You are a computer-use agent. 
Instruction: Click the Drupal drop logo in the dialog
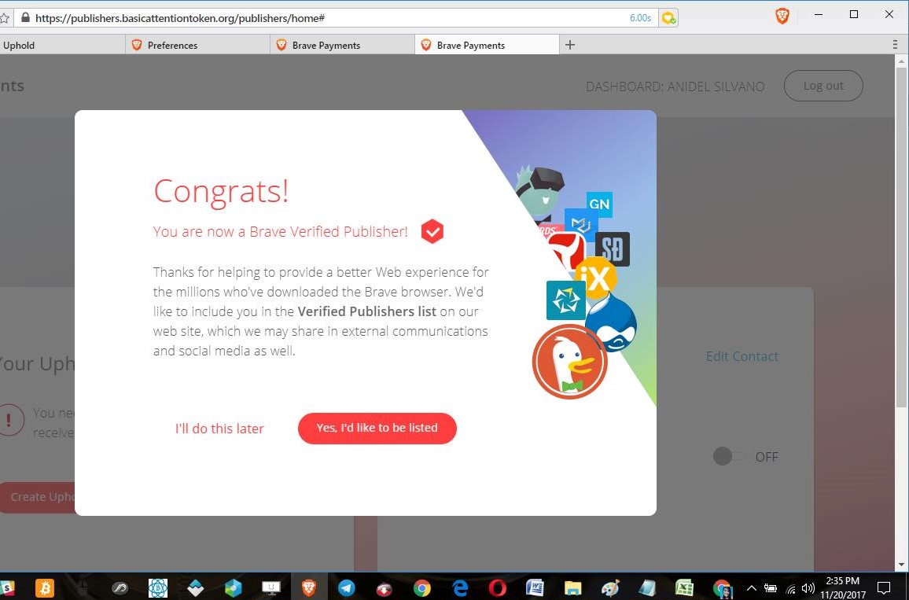coord(613,323)
